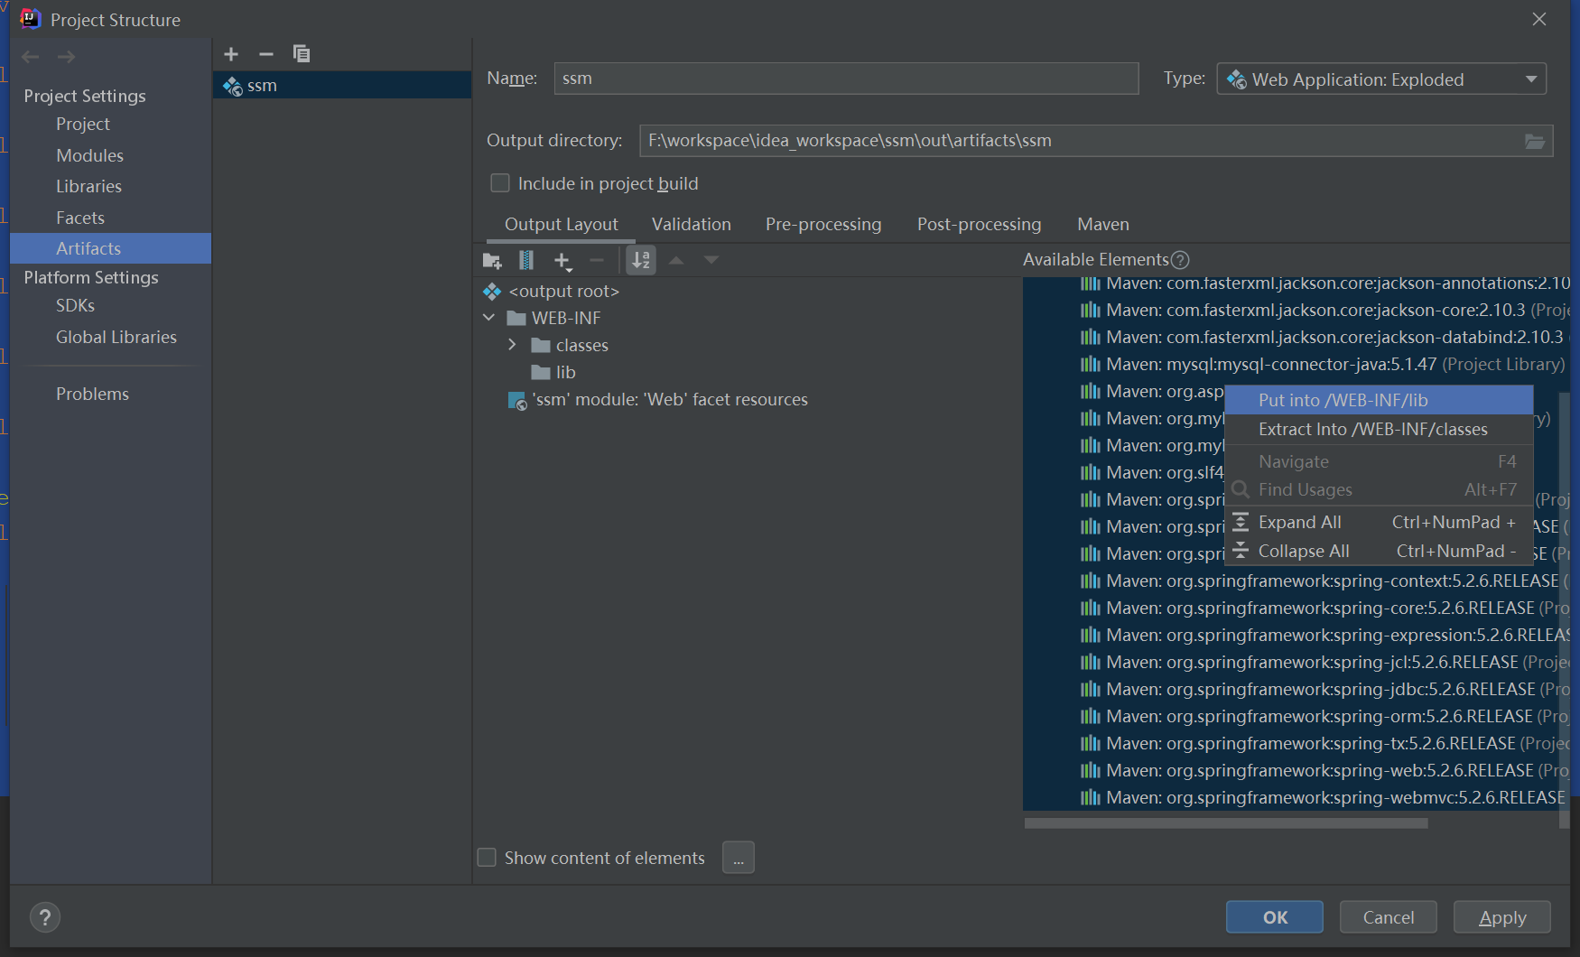Close the Project Structure dialog

coord(1539,19)
